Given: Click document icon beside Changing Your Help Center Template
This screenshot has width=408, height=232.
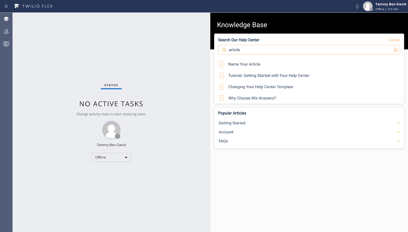Looking at the screenshot, I should point(222,87).
